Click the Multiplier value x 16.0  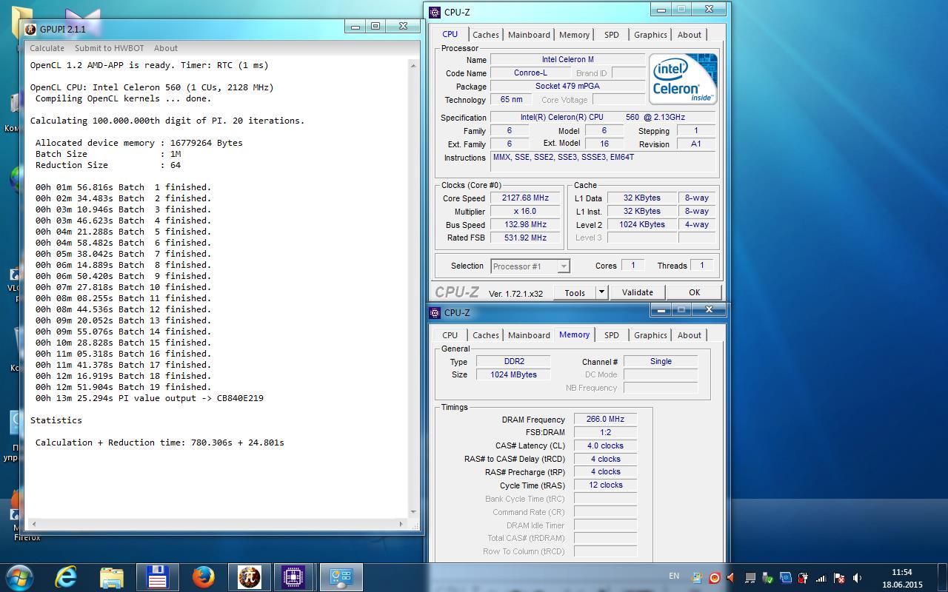pyautogui.click(x=525, y=212)
